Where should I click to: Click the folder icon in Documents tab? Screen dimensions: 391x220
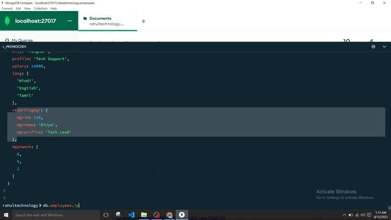pyautogui.click(x=85, y=18)
